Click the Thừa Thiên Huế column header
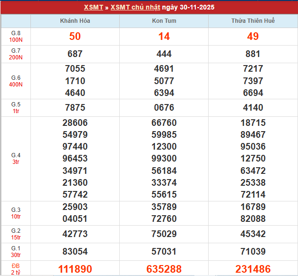Screen dimensions: 298x276 pyautogui.click(x=253, y=21)
